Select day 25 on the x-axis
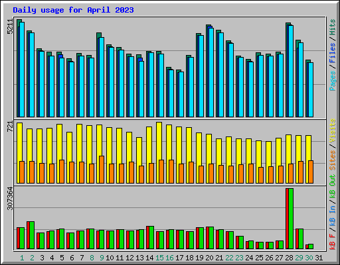 259,258
